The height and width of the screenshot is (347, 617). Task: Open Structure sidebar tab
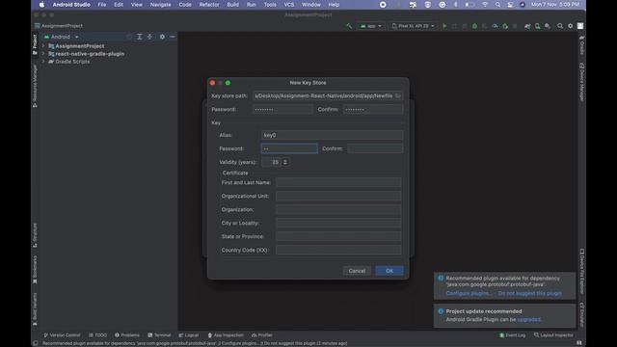tap(35, 235)
